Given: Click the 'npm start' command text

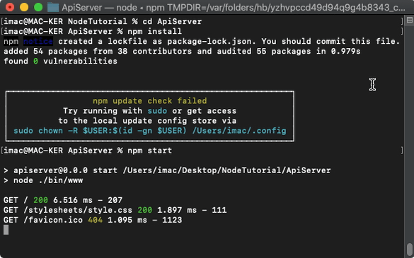Looking at the screenshot, I should [150, 151].
